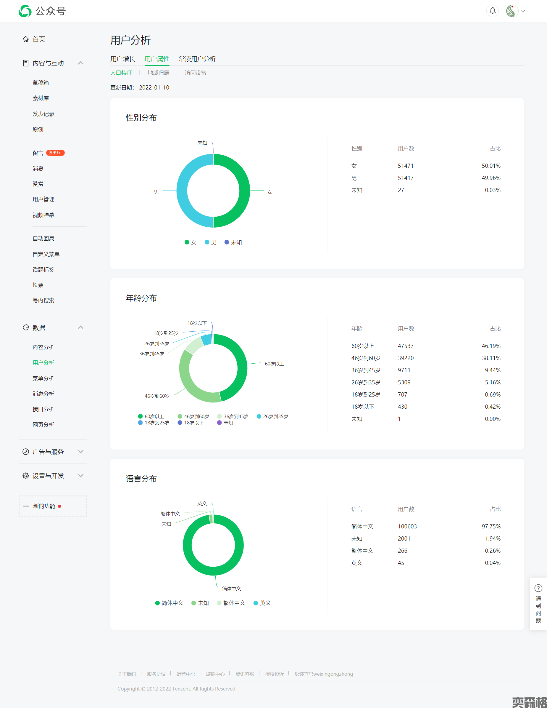Click the gear icon beside 设置与开发
This screenshot has width=547, height=708.
coord(25,476)
